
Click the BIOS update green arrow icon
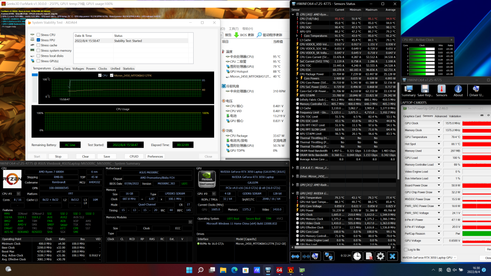tap(236, 35)
